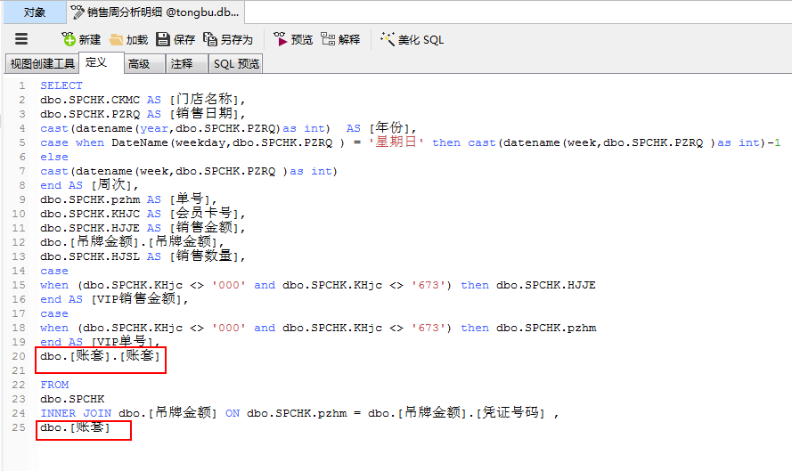Click [门店名称] alias on line 2

203,100
